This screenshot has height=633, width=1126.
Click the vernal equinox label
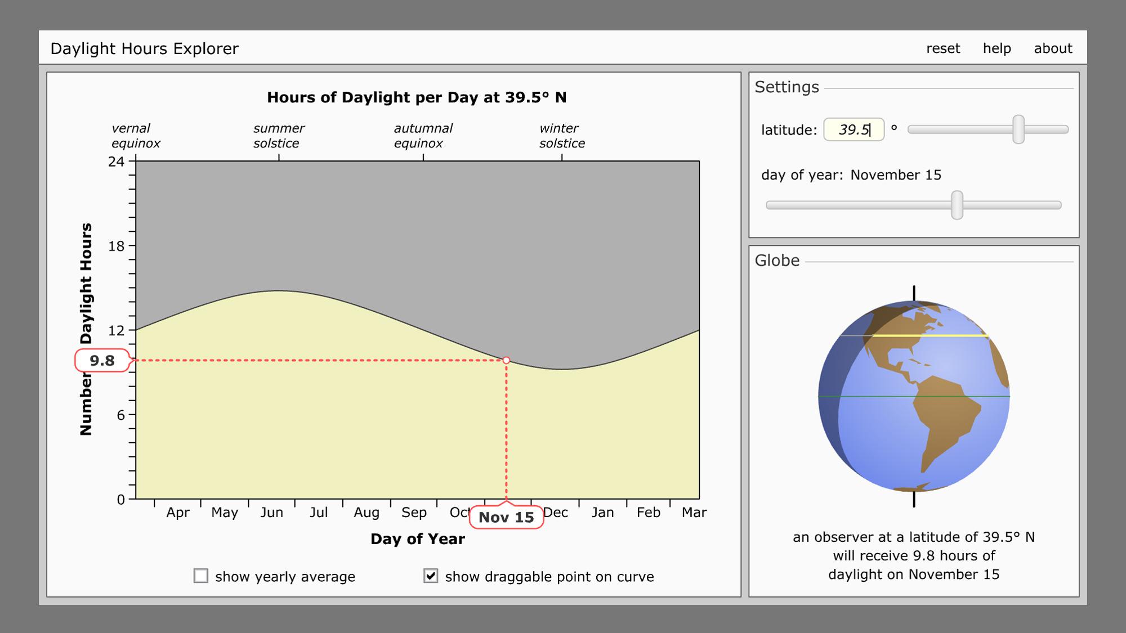coord(136,136)
